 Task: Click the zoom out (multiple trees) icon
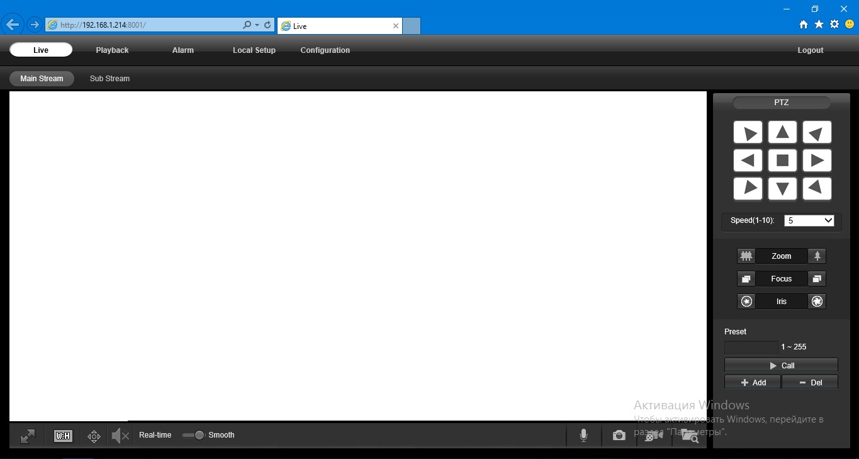[x=746, y=256]
